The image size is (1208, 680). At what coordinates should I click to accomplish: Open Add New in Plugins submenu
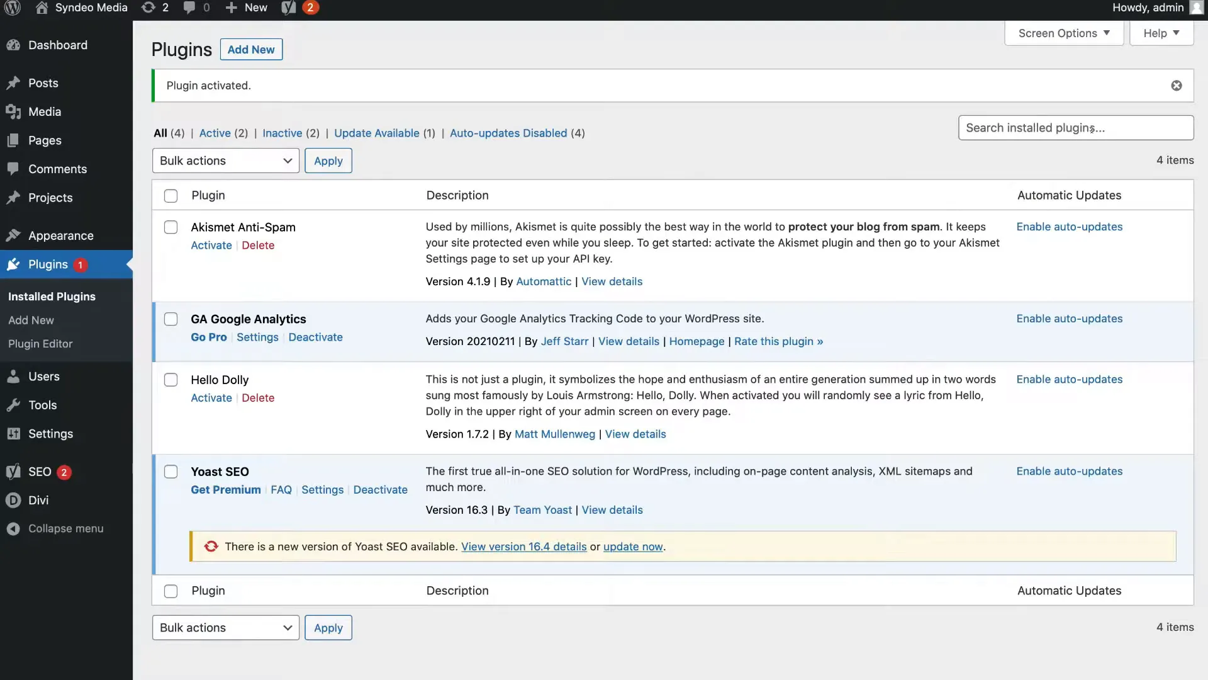pyautogui.click(x=31, y=320)
